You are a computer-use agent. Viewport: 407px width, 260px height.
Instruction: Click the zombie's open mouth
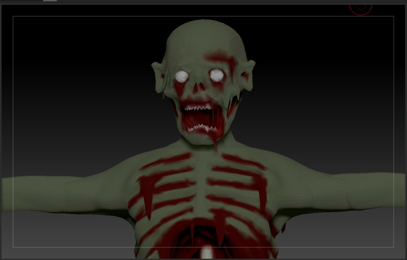[200, 117]
